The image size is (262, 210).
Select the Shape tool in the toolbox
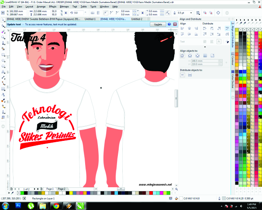[3, 26]
